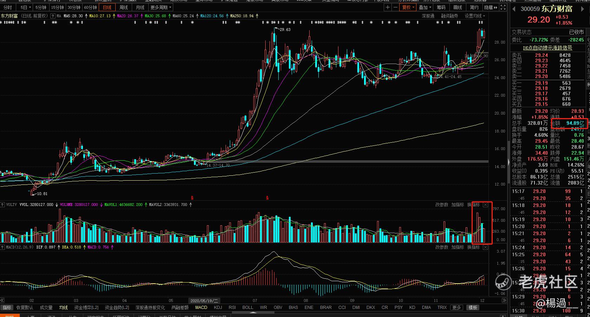The height and width of the screenshot is (317, 590).
Task: Open the 设置均线 dropdown
Action: tap(475, 16)
